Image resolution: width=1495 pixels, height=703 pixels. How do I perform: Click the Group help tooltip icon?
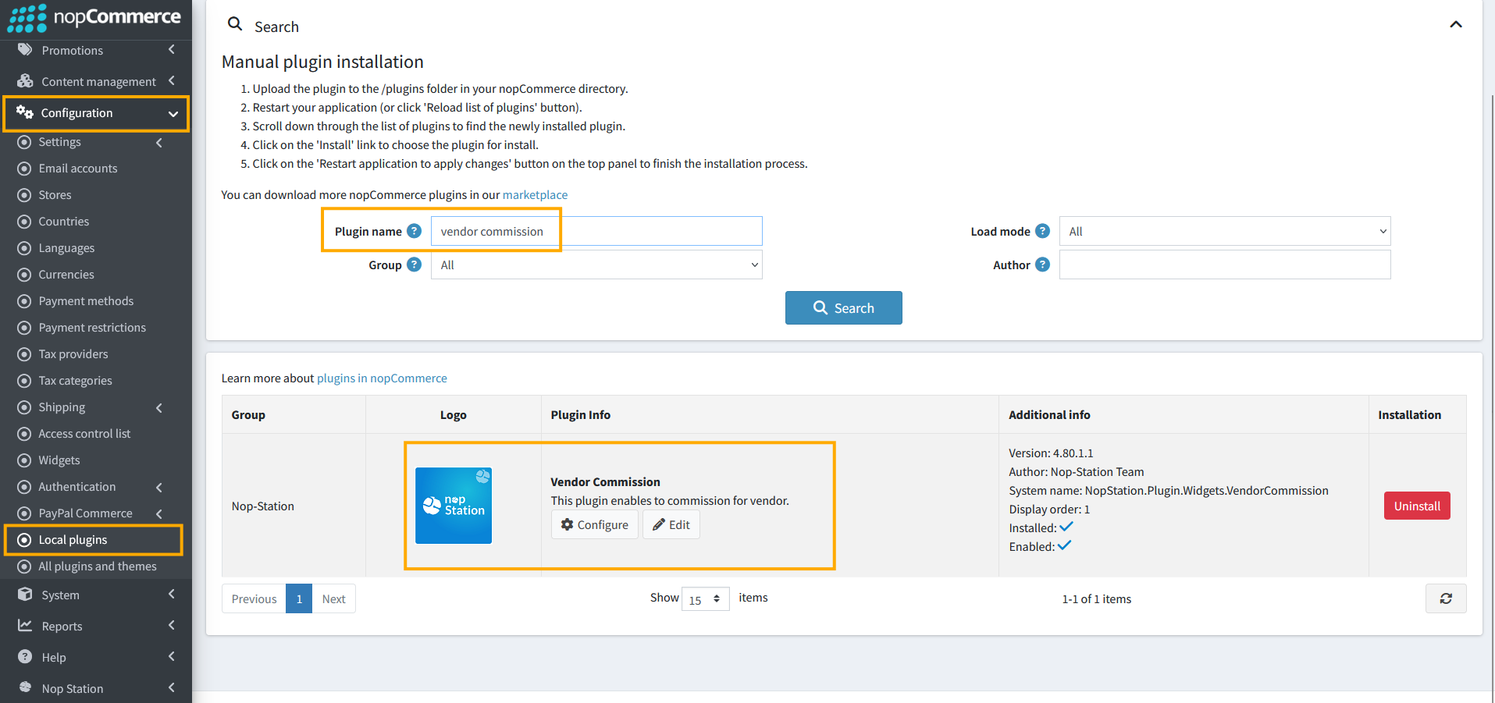coord(415,265)
